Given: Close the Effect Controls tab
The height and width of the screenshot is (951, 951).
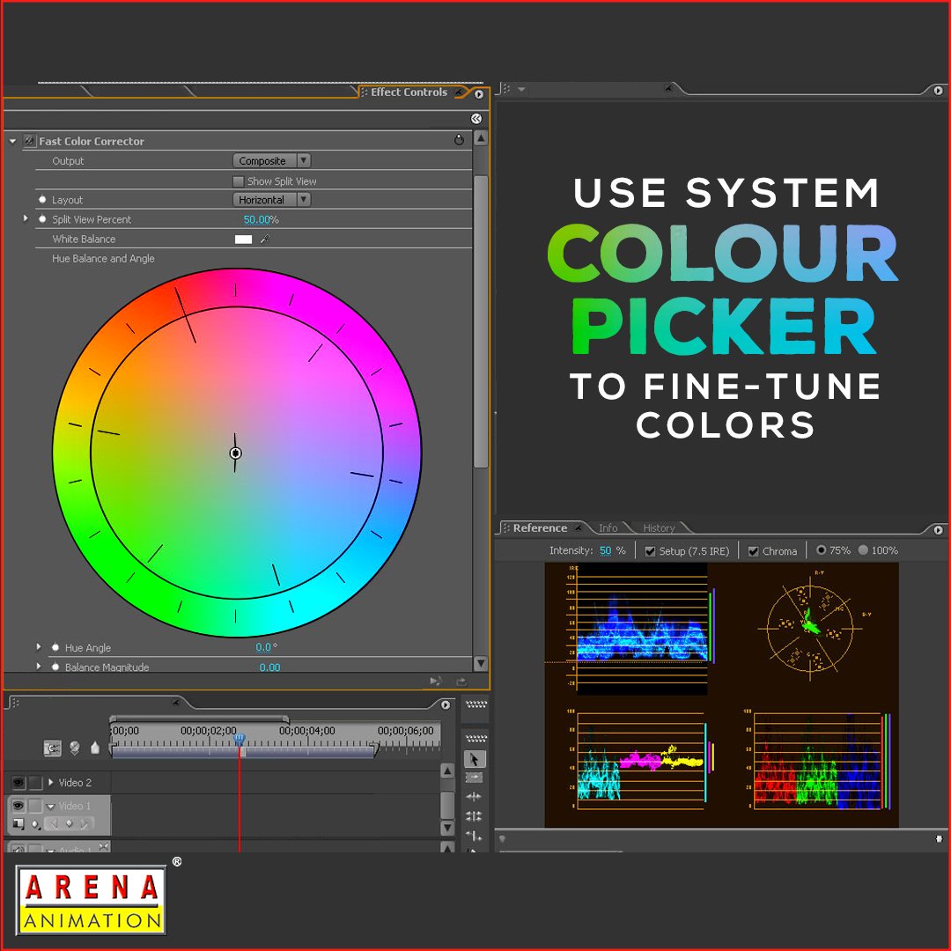Looking at the screenshot, I should click(x=459, y=92).
